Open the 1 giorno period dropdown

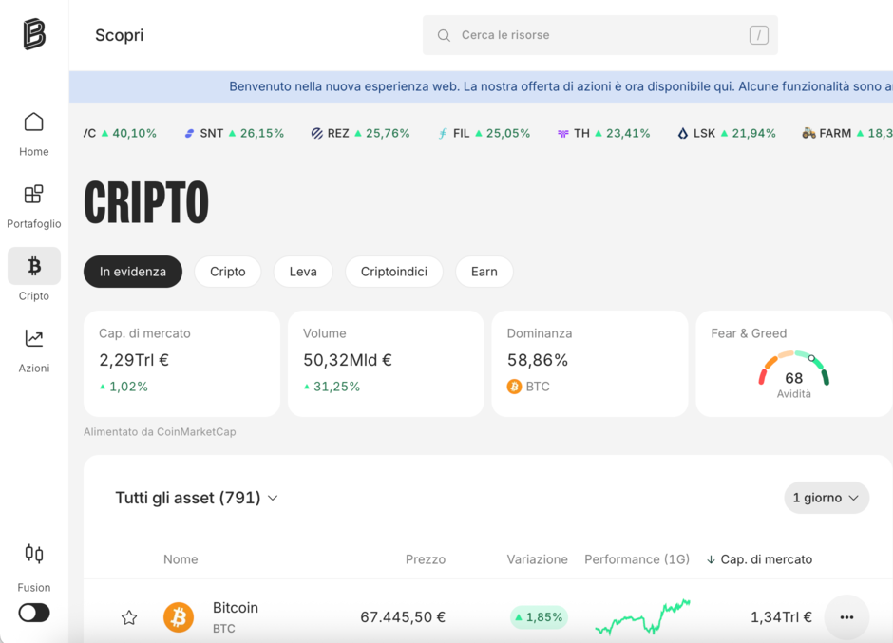pyautogui.click(x=826, y=498)
